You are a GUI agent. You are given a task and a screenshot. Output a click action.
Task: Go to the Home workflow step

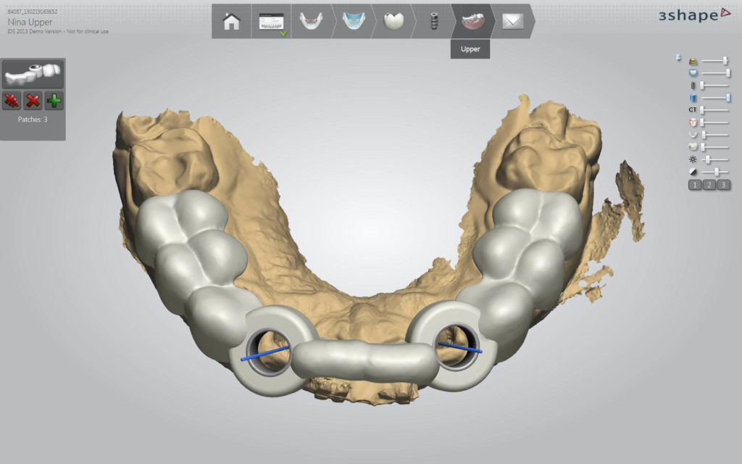231,21
